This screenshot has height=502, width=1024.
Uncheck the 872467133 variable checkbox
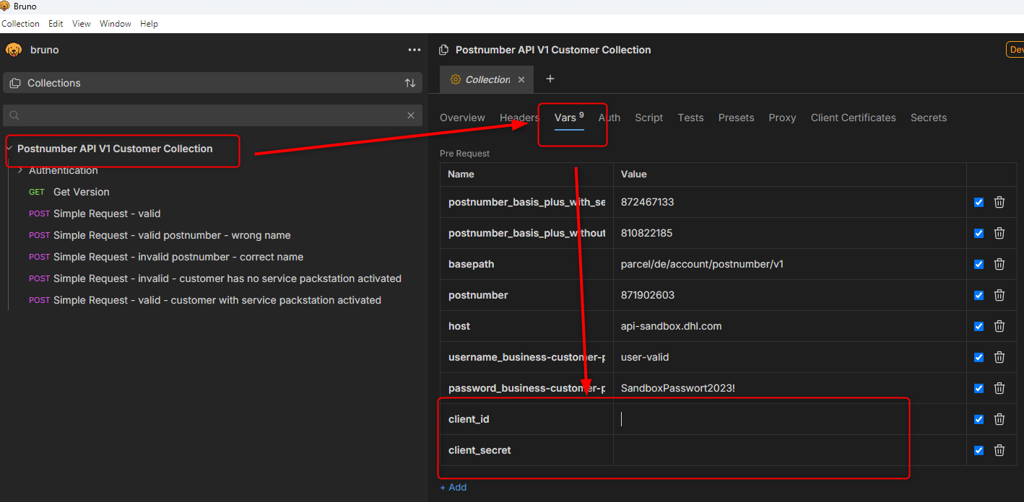(x=979, y=203)
